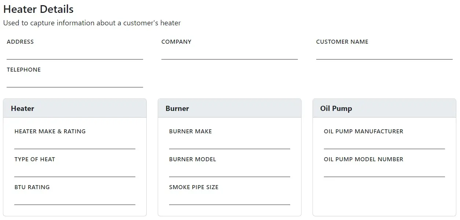Click the Heater Details page title
The width and height of the screenshot is (460, 220).
tap(38, 9)
